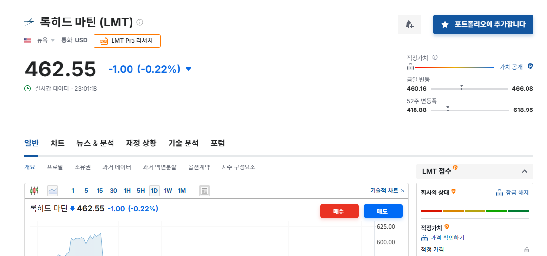Screen dimensions: 547x256
Task: Open the 뉴스 & 분석 tab
Action: click(x=95, y=143)
